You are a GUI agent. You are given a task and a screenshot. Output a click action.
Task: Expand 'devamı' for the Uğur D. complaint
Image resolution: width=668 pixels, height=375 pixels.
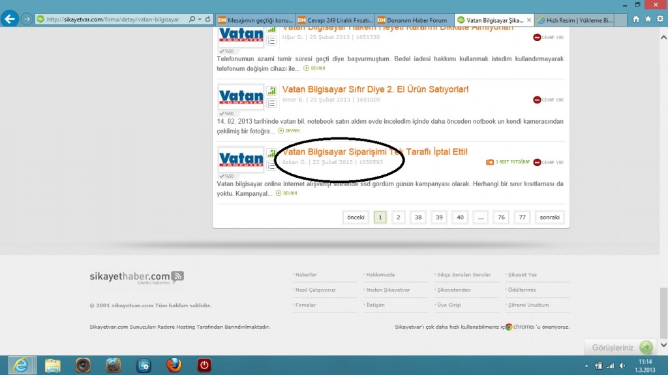click(314, 68)
